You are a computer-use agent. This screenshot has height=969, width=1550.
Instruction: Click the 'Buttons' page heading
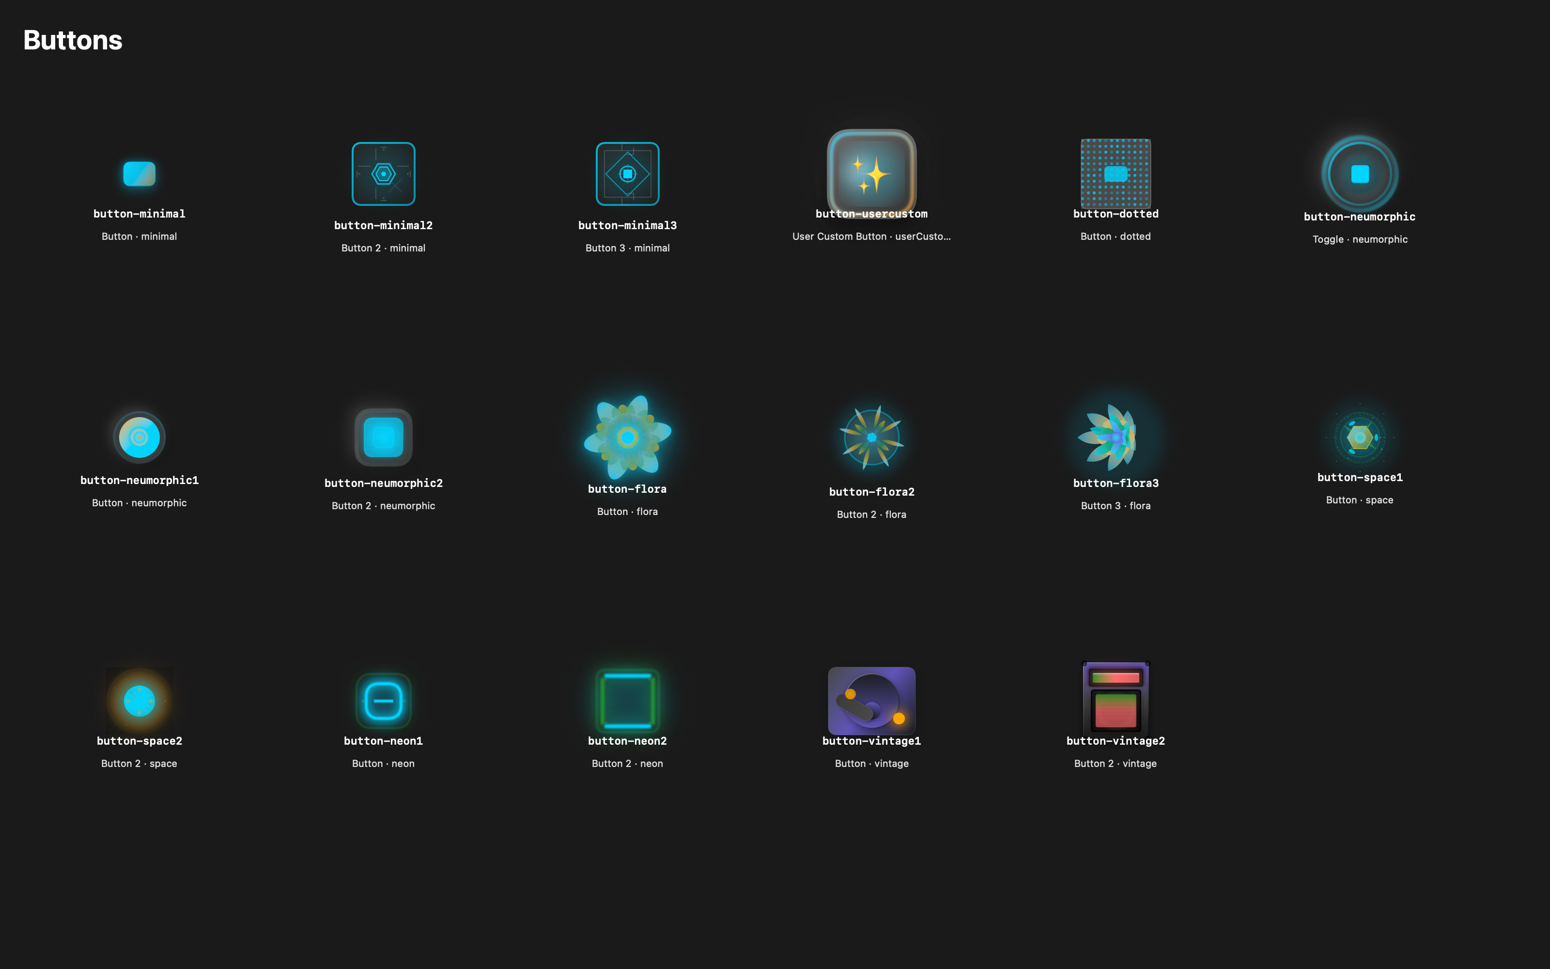(72, 40)
